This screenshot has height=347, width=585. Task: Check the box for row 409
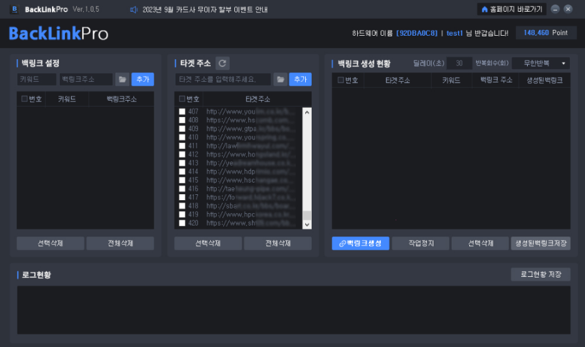[182, 129]
